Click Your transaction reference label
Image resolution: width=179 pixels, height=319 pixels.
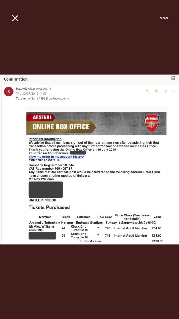49,153
